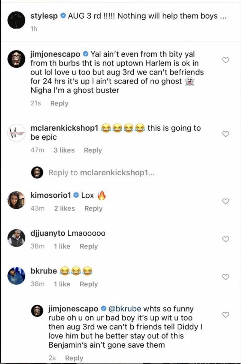Click Reply under djjuanyto's comment

point(89,246)
